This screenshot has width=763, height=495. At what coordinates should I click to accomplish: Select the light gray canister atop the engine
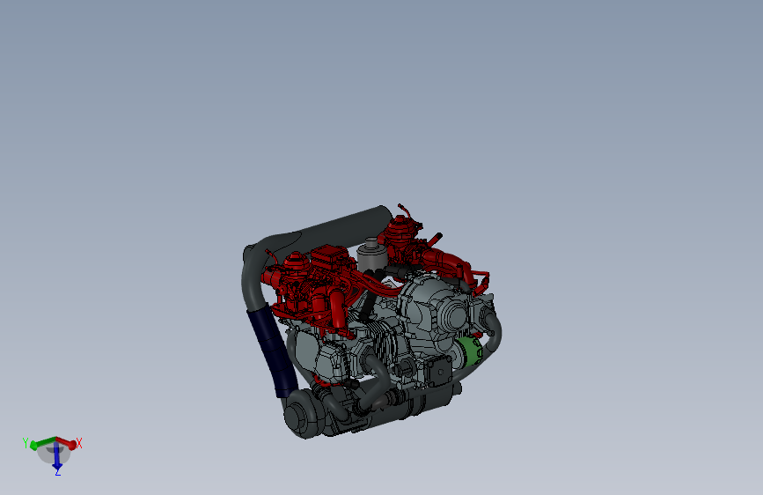click(x=371, y=255)
